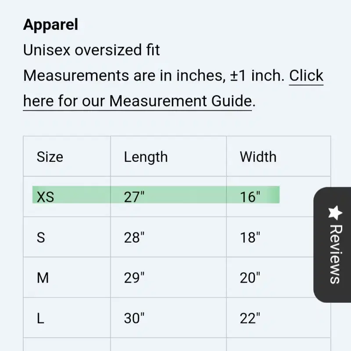Click the L width value 22"

click(x=250, y=318)
